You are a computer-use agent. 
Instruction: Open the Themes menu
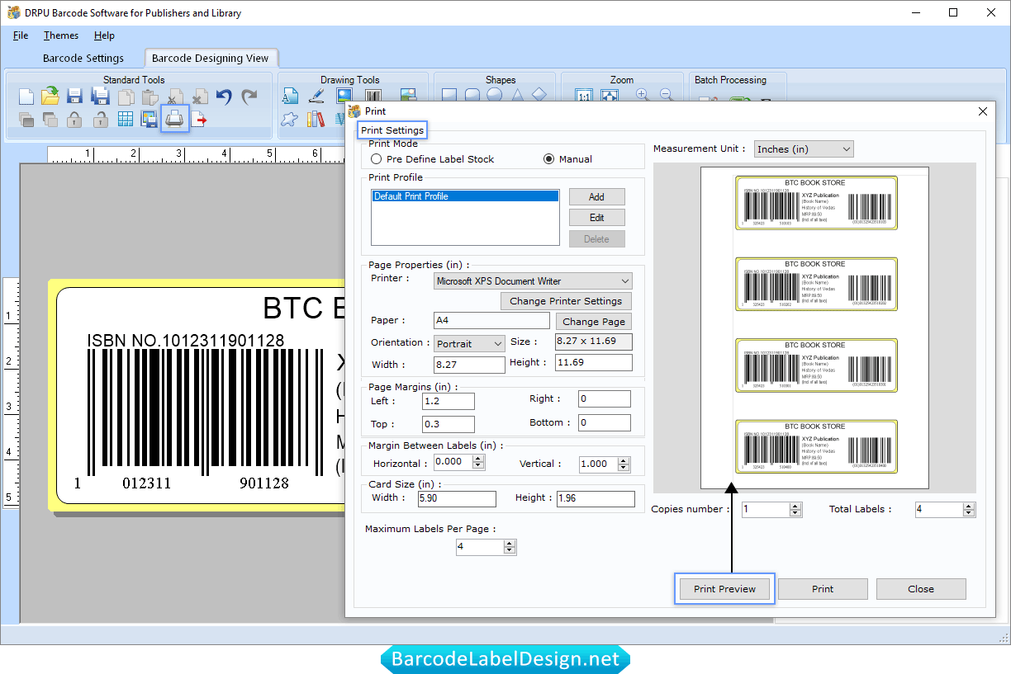61,35
